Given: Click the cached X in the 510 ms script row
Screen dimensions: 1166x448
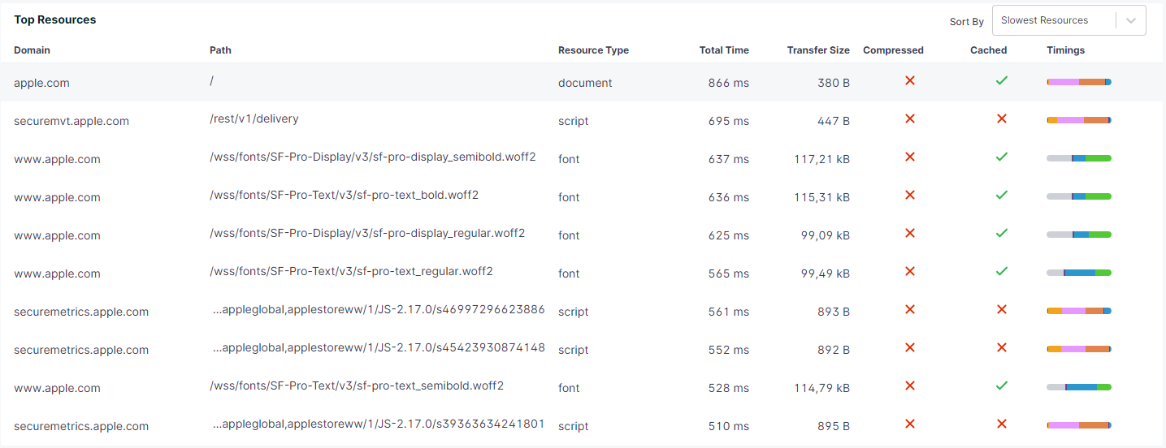Looking at the screenshot, I should pos(1002,424).
